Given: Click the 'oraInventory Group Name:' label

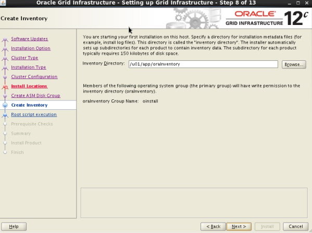Looking at the screenshot, I should click(x=110, y=101).
